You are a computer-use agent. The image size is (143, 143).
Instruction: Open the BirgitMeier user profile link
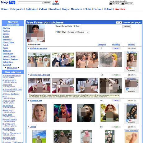point(131,52)
